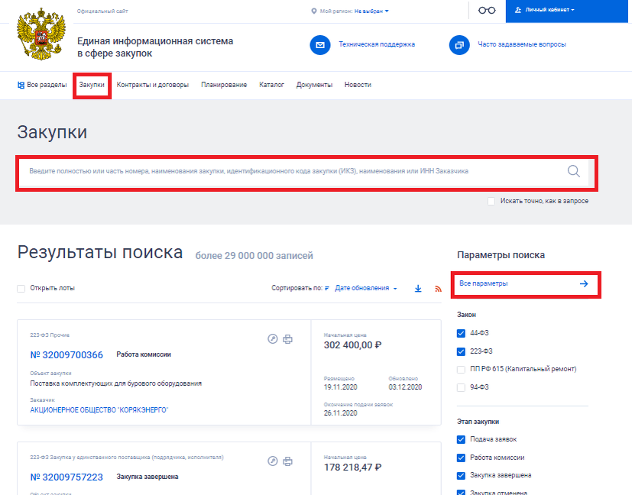Click the envelope icon for Техническая поддержка

click(x=320, y=45)
